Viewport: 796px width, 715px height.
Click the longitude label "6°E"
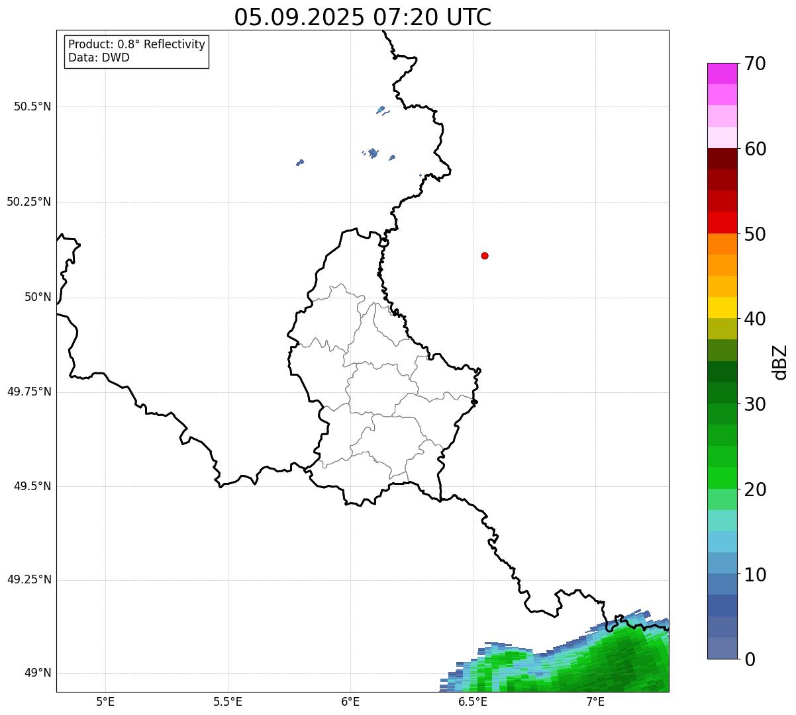(350, 702)
